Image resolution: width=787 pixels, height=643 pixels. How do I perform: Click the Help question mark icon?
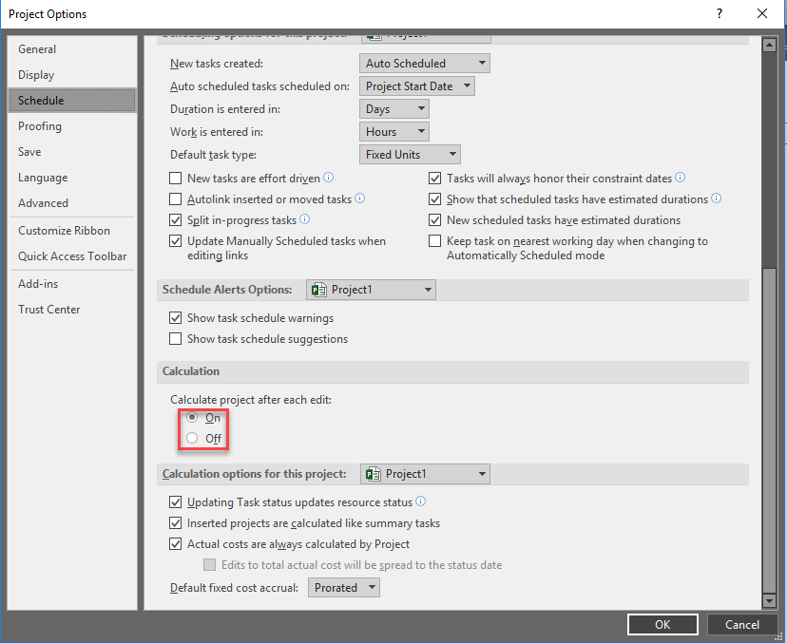pos(720,13)
